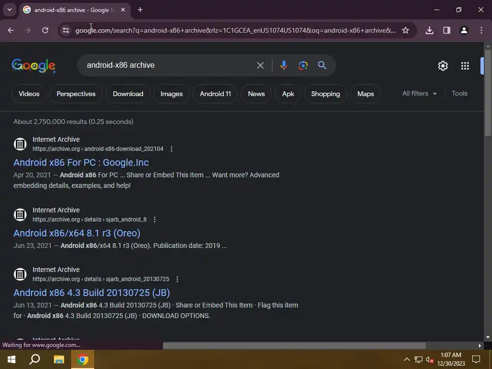Click the archive.org android-x86-download_202104 URL
The width and height of the screenshot is (492, 369).
pos(98,149)
